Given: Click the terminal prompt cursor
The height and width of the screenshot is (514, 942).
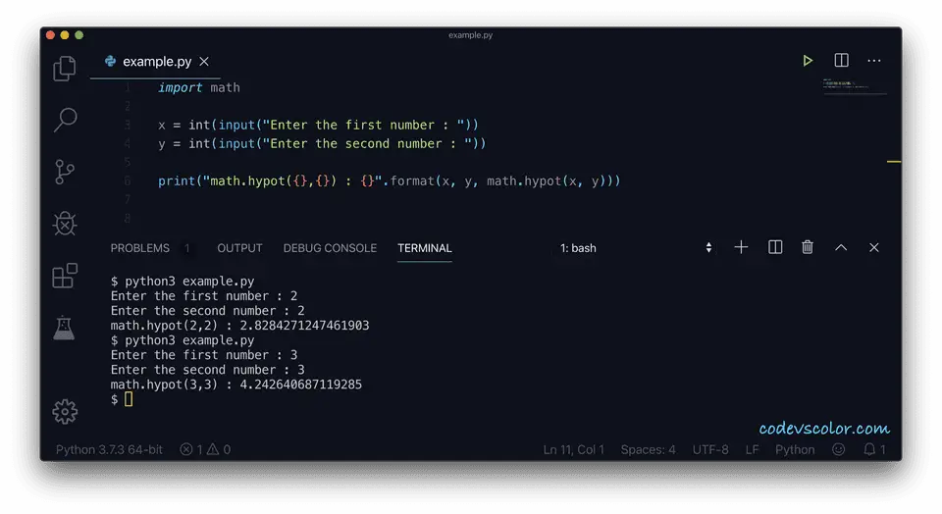Looking at the screenshot, I should 129,399.
